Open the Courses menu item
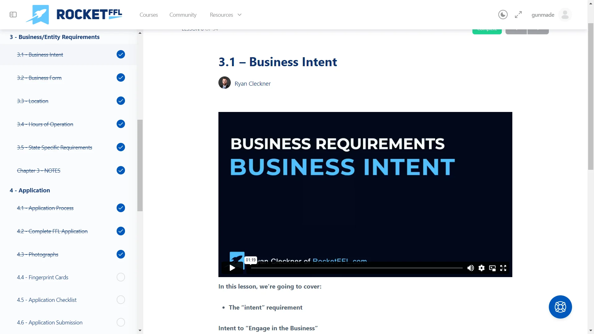Viewport: 594px width, 334px height. pyautogui.click(x=148, y=15)
